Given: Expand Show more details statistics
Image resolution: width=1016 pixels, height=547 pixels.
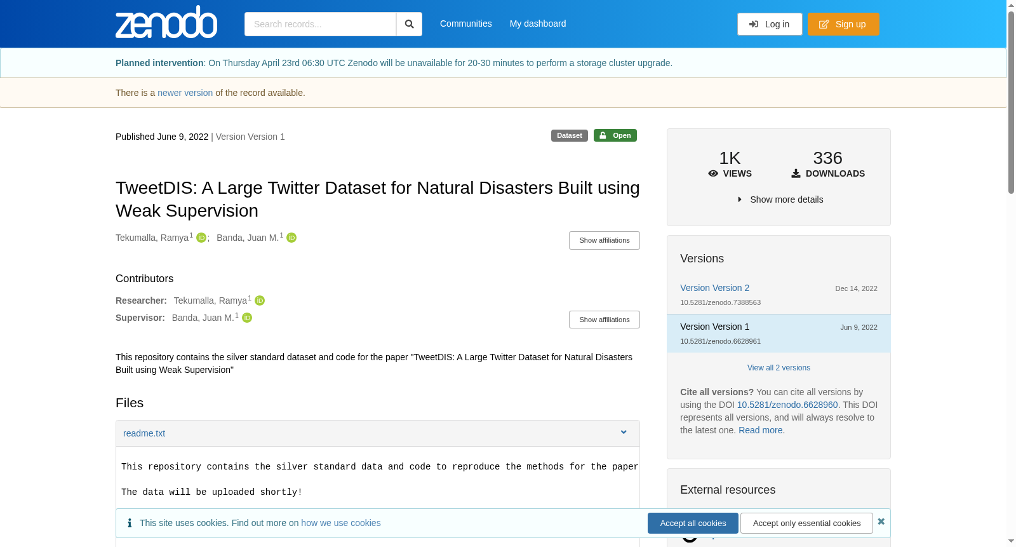Looking at the screenshot, I should click(779, 199).
